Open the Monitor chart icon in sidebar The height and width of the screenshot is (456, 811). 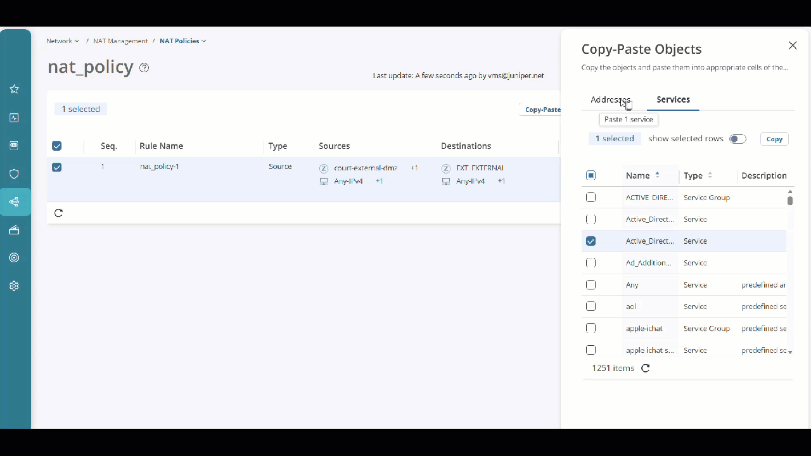click(x=14, y=118)
